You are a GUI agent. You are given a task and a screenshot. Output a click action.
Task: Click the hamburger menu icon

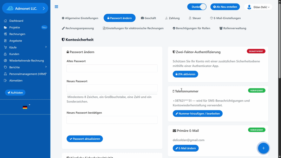click(x=56, y=7)
